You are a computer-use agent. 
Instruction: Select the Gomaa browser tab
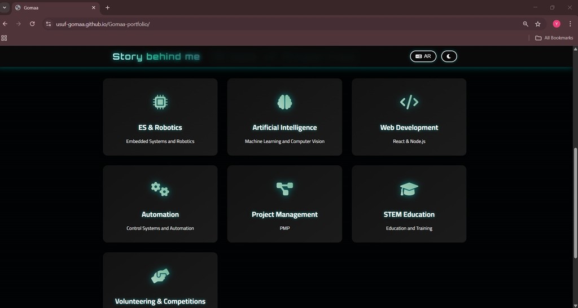click(55, 8)
